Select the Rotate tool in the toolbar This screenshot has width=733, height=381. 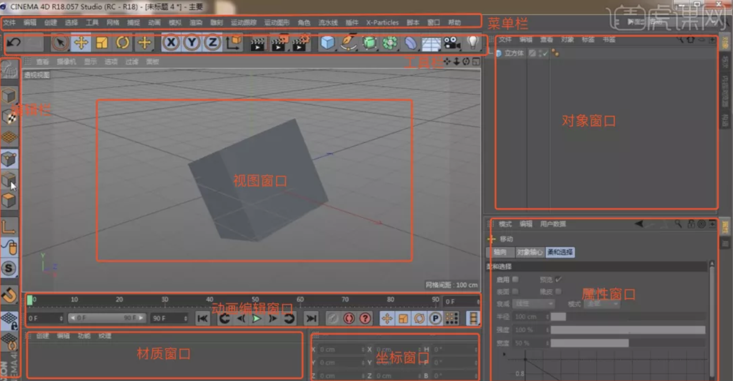(123, 43)
